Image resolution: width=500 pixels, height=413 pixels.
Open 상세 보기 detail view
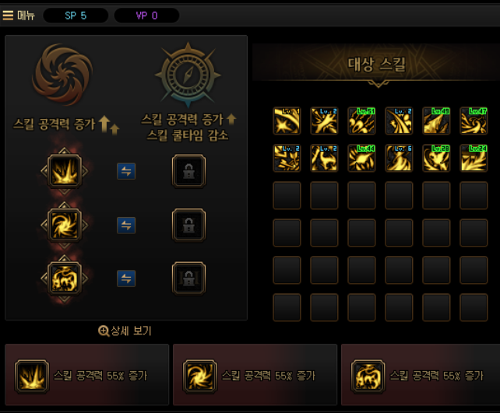point(125,331)
